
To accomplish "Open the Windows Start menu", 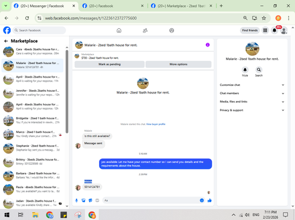I will pos(7,215).
